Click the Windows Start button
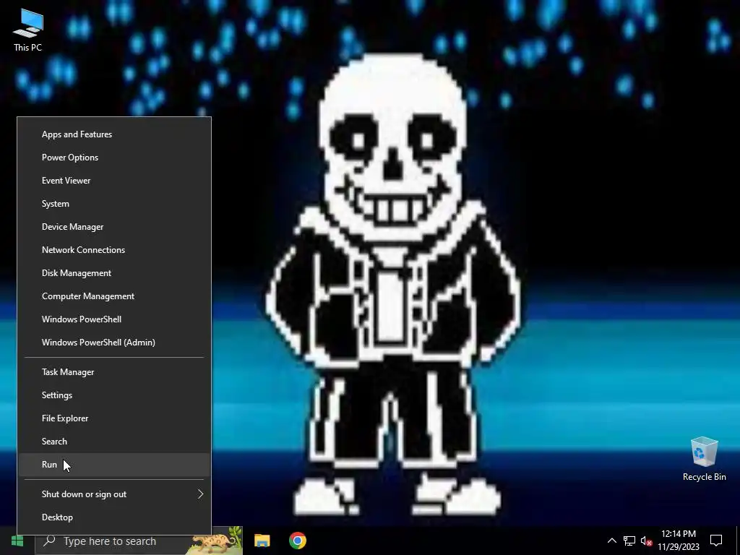 17,541
